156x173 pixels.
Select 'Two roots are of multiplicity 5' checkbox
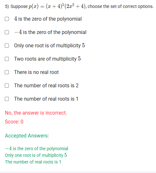click(x=7, y=59)
